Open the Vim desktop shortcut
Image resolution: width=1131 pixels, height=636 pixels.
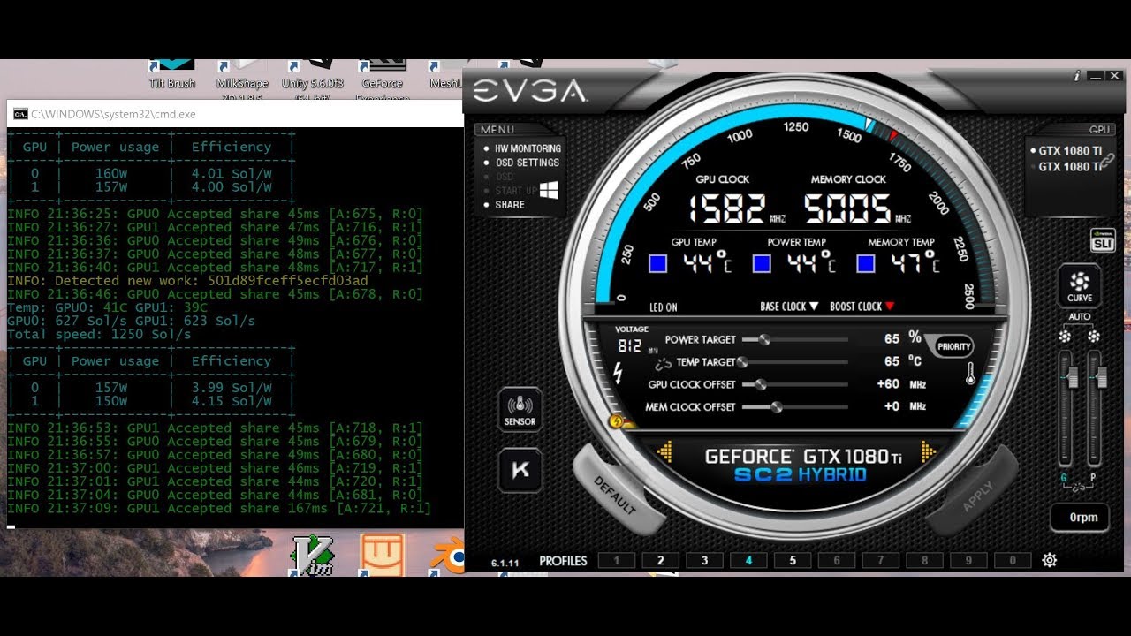point(313,556)
